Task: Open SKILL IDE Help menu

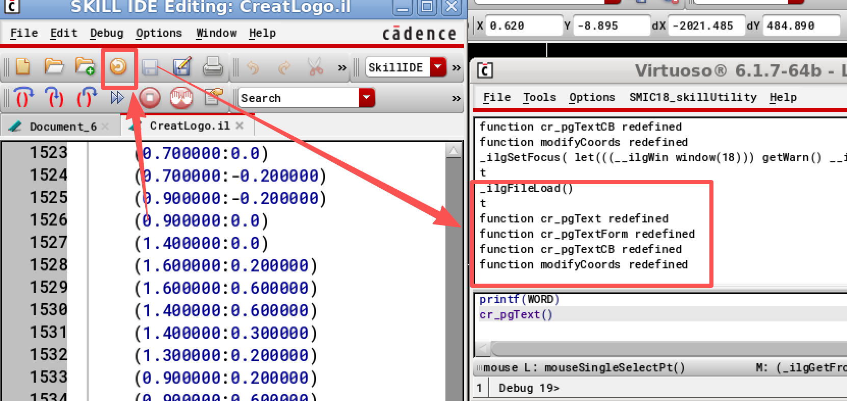Action: click(262, 33)
